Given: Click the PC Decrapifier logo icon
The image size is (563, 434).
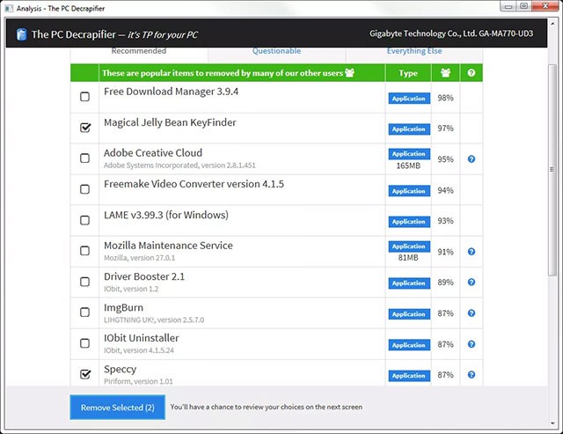Looking at the screenshot, I should (20, 36).
